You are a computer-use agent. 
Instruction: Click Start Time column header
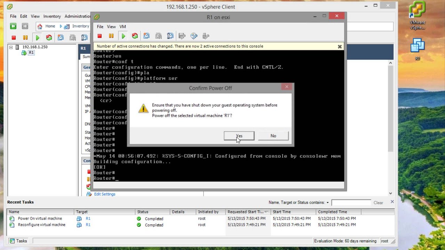point(293,212)
